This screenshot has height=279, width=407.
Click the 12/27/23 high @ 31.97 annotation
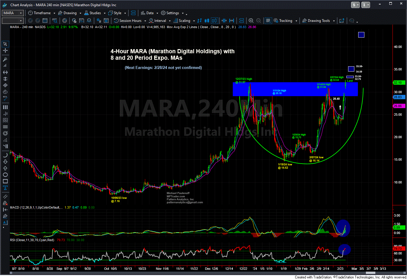pos(244,80)
